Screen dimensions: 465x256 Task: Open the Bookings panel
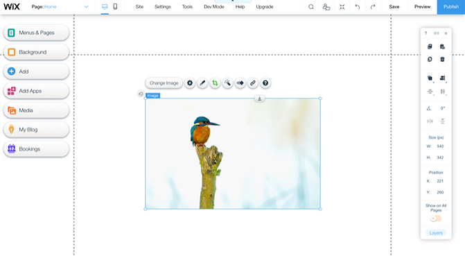36,149
